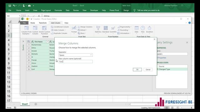Select row 10 header in Excel
Screen dimensions: 200x112
pyautogui.click(x=9, y=68)
